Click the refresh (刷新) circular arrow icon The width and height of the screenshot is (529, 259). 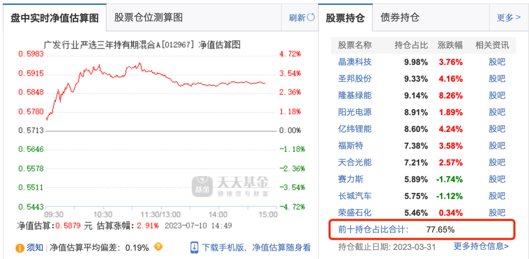311,17
